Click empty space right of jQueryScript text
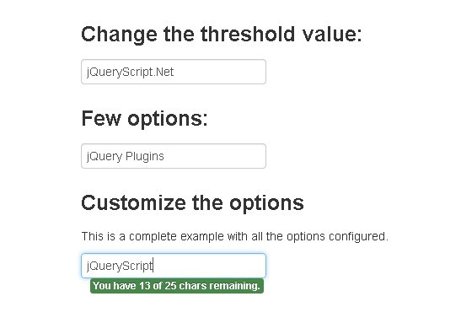The width and height of the screenshot is (461, 334). coord(209,266)
